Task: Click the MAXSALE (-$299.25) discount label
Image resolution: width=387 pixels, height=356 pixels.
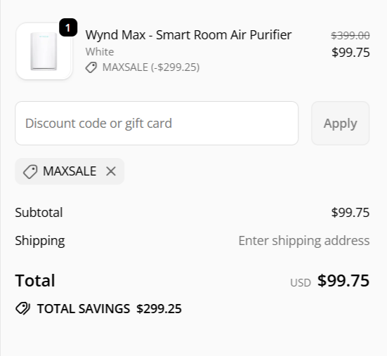Action: (x=151, y=67)
